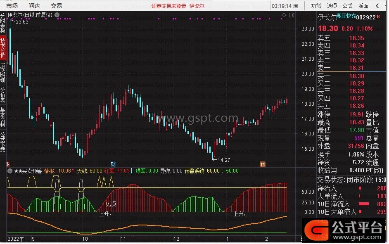Select the 买三 price 18.28

356,91
